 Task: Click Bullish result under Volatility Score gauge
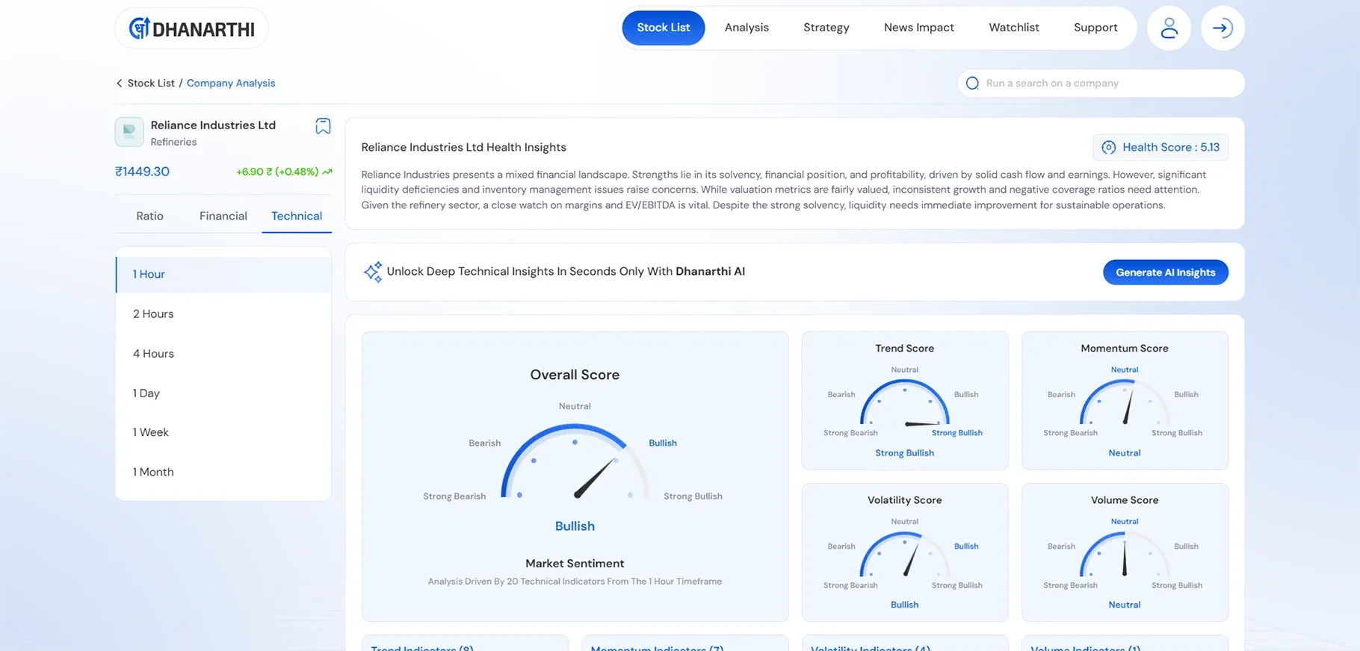[904, 605]
